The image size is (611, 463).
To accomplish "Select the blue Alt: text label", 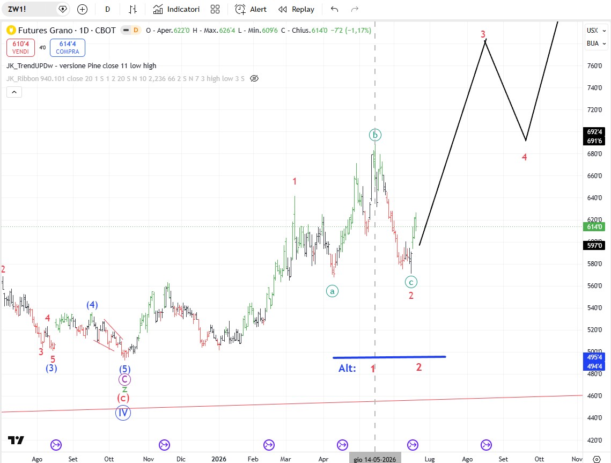I will (347, 368).
